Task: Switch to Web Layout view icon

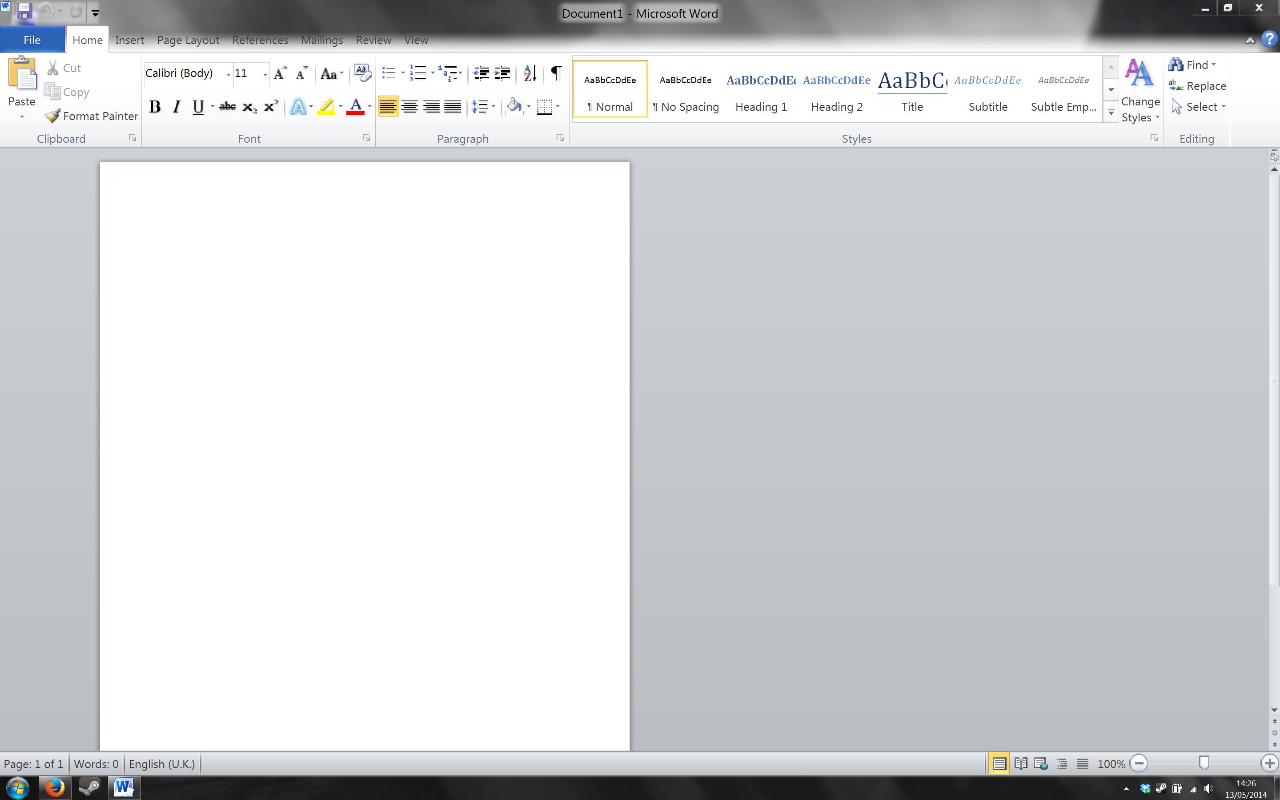Action: pyautogui.click(x=1041, y=764)
